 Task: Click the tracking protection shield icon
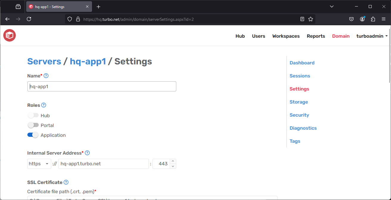69,19
